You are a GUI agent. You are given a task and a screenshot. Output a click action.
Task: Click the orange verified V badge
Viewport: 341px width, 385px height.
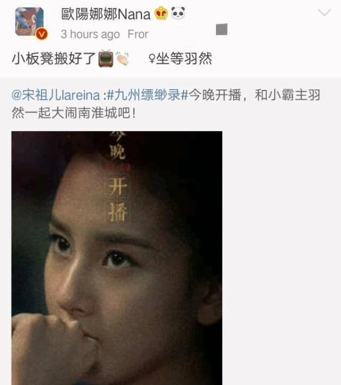[x=41, y=34]
